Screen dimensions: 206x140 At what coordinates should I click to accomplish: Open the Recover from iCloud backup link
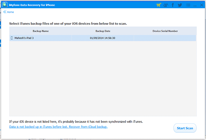click(58, 127)
